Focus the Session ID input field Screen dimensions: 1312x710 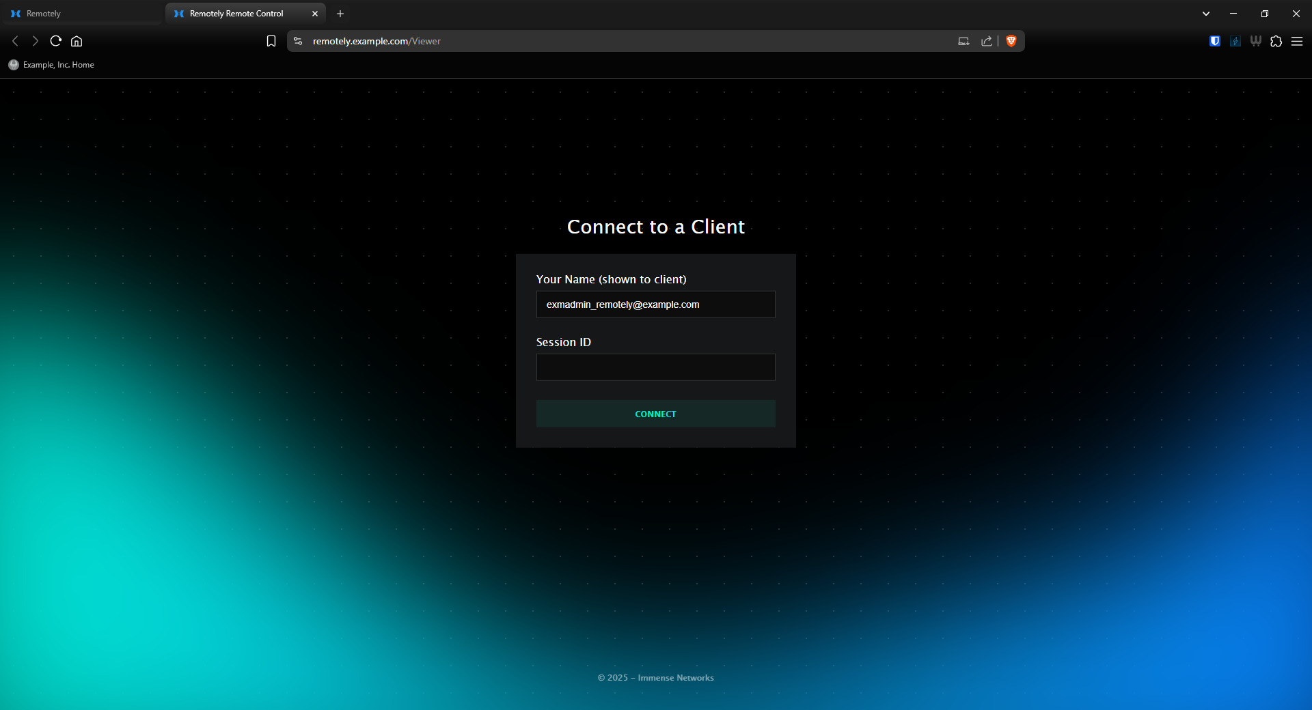pos(655,367)
